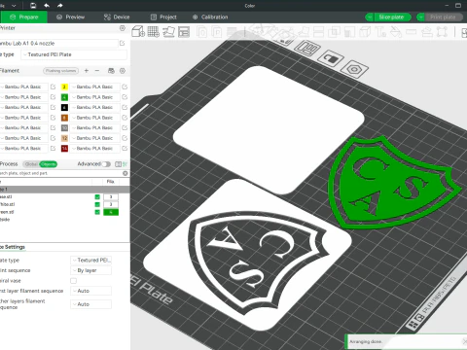Open the Print sequence By layer dropdown
This screenshot has width=467, height=350.
point(91,270)
